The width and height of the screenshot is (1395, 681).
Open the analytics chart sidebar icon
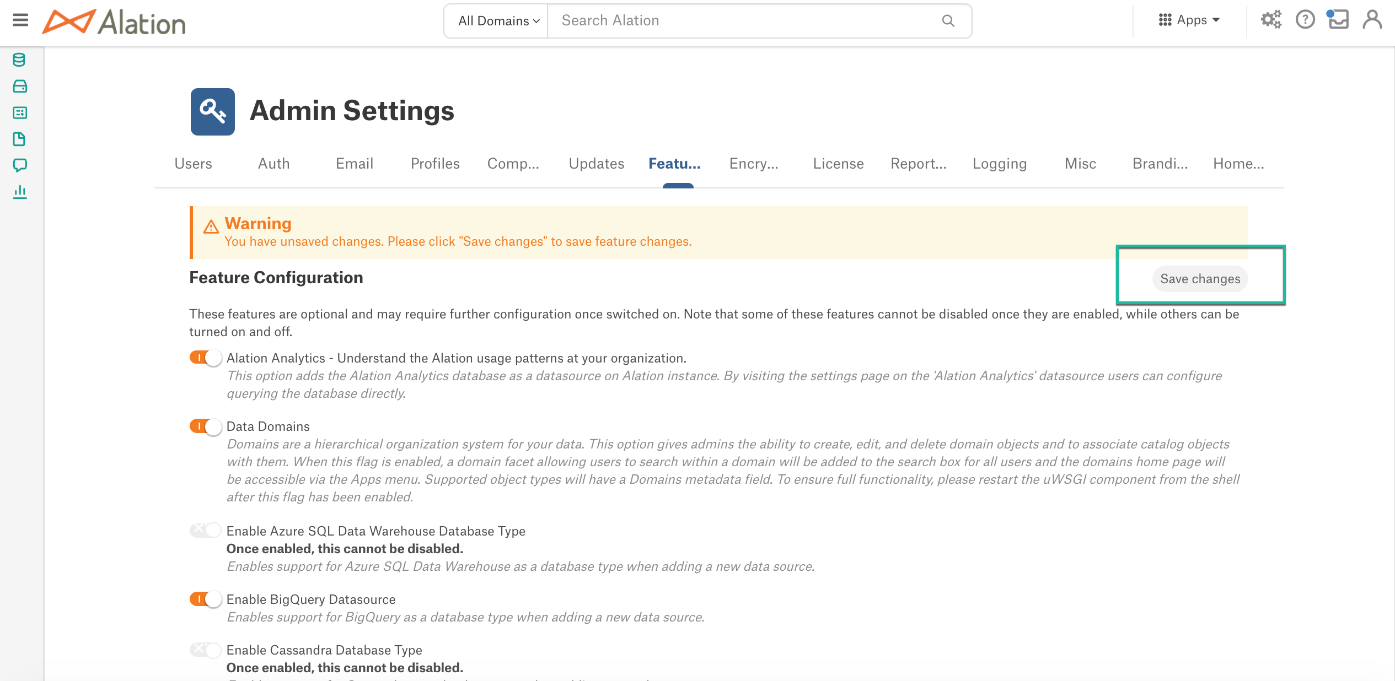coord(20,192)
